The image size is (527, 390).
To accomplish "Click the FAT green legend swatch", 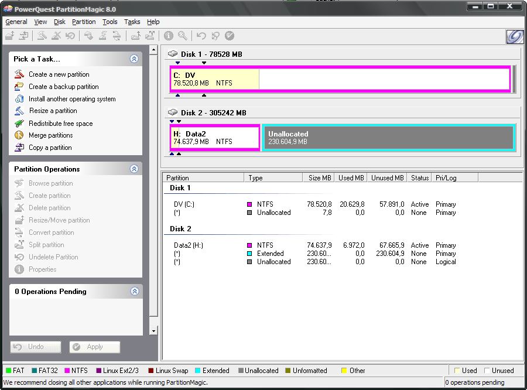I will 9,371.
